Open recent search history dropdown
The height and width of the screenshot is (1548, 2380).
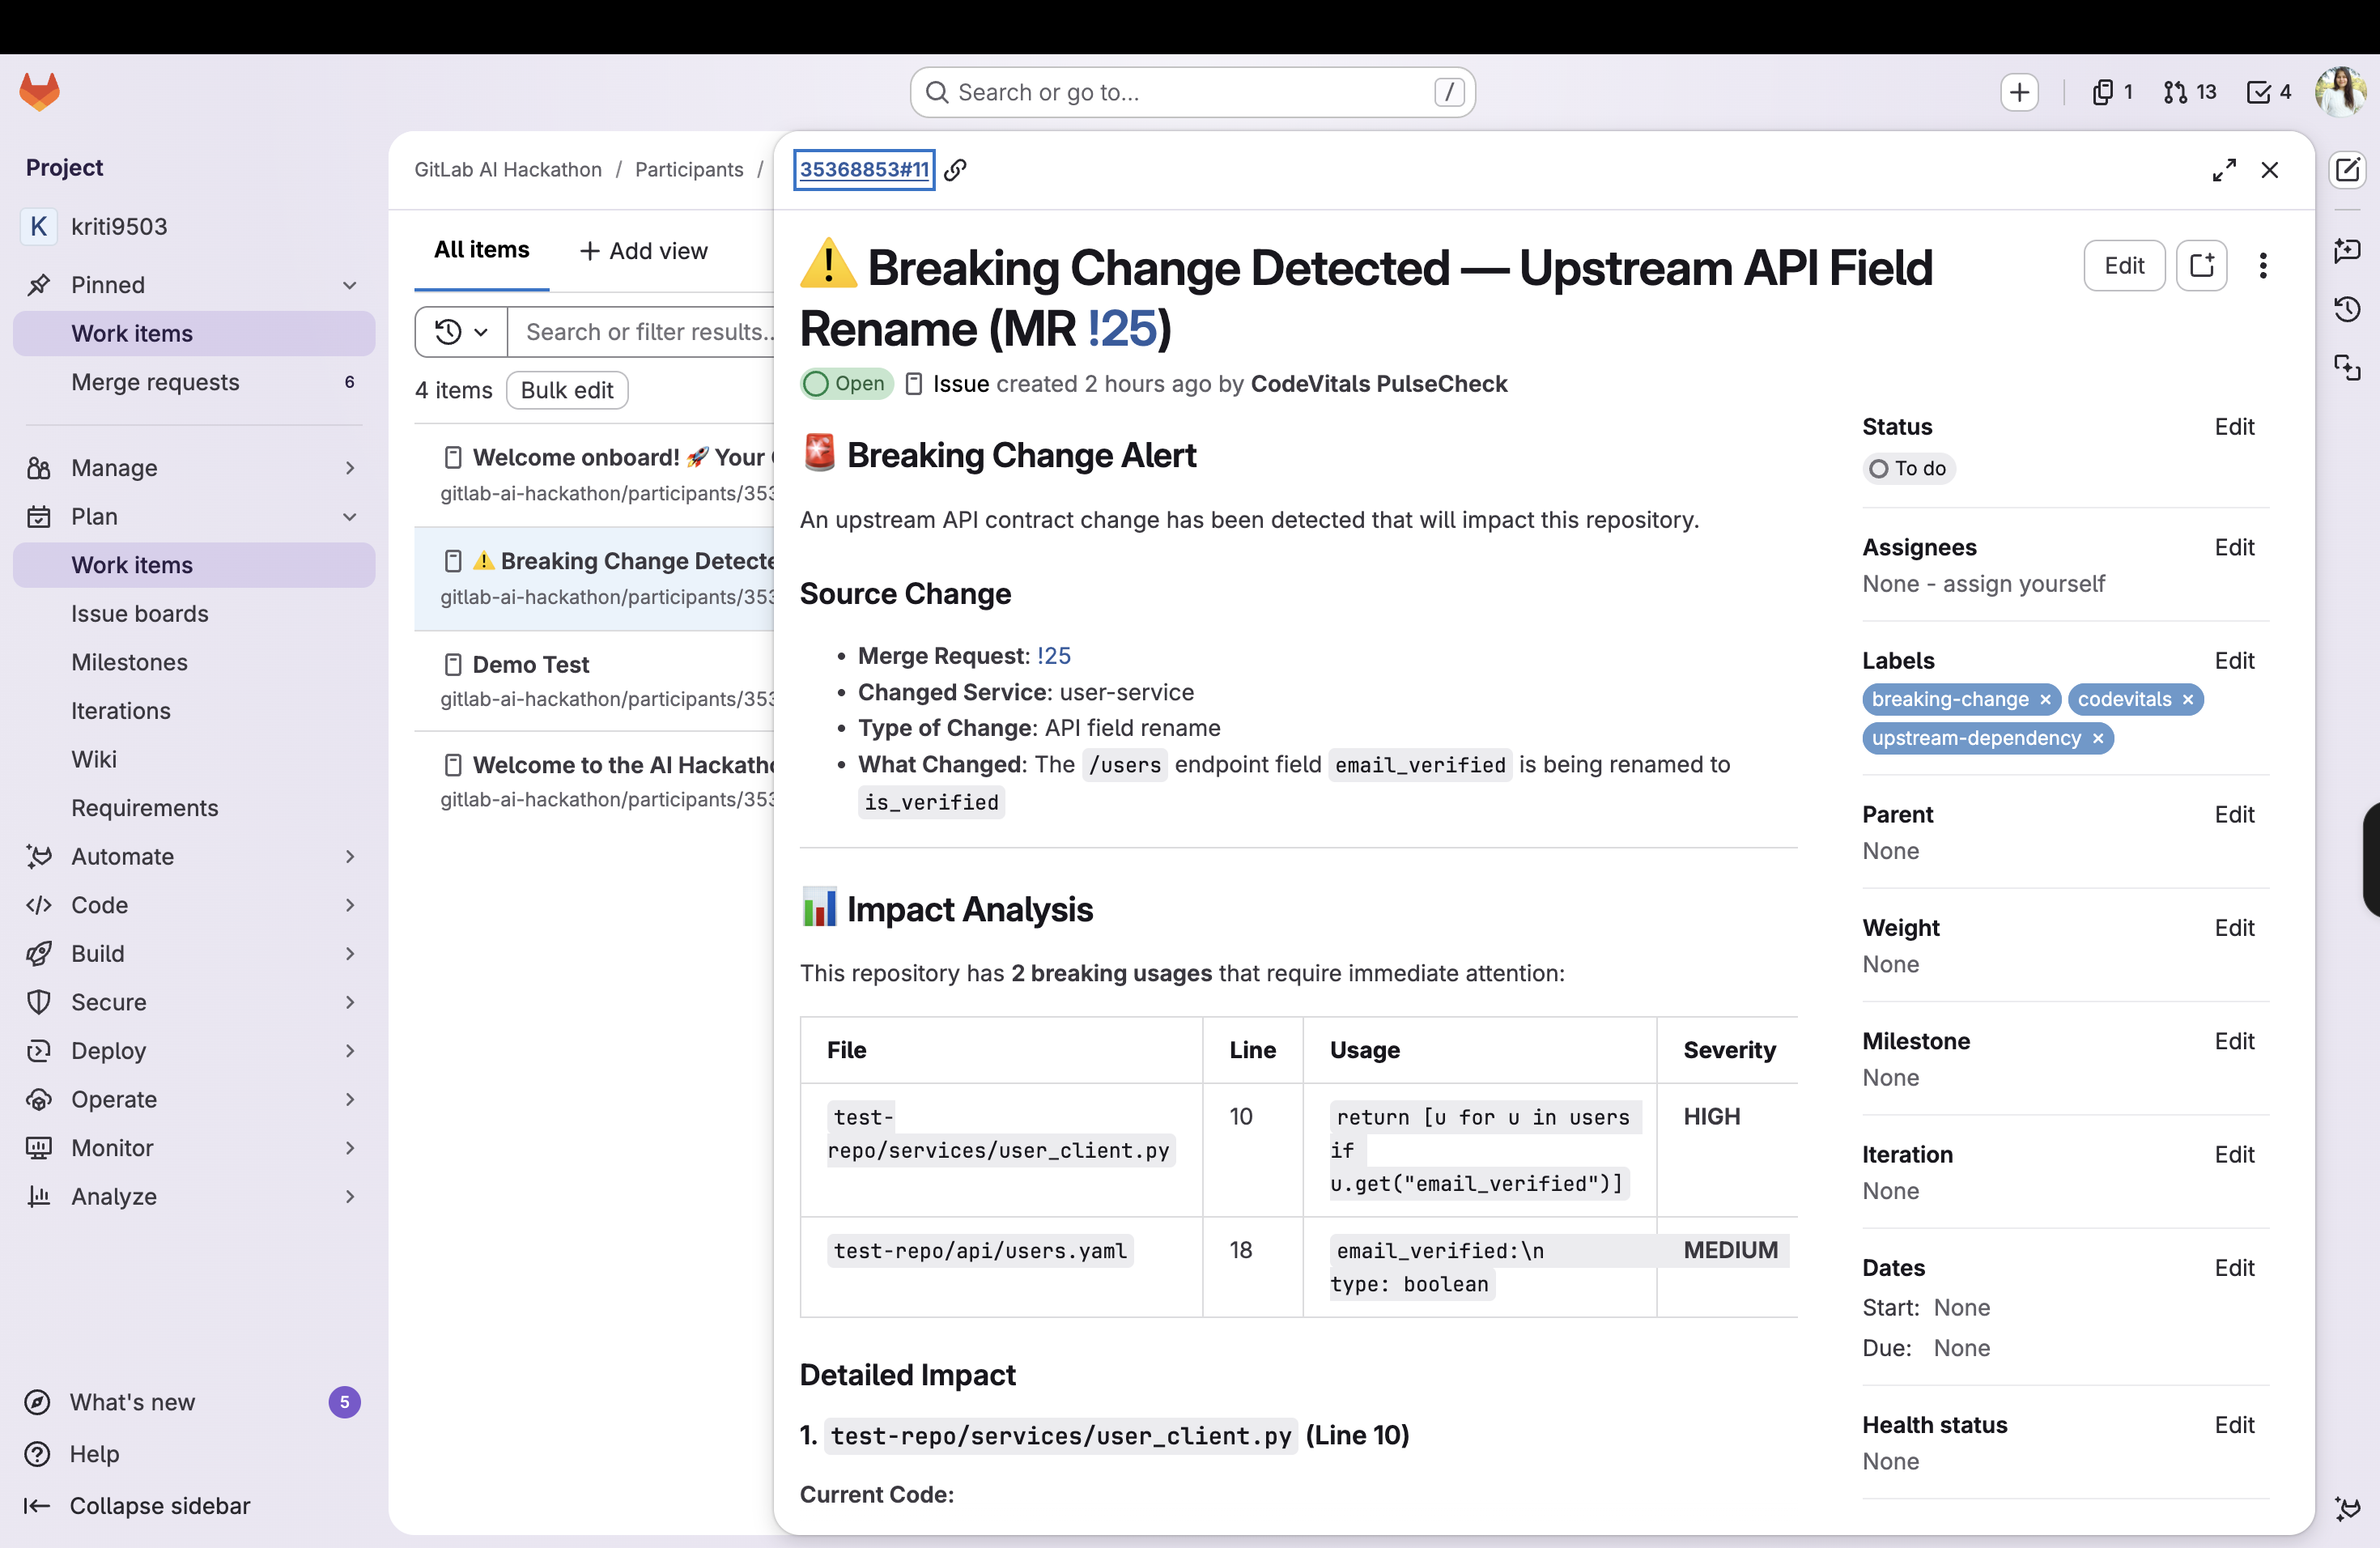461,331
